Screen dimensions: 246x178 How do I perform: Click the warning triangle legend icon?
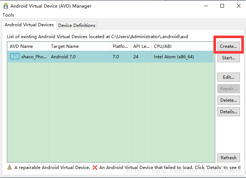(x=9, y=167)
